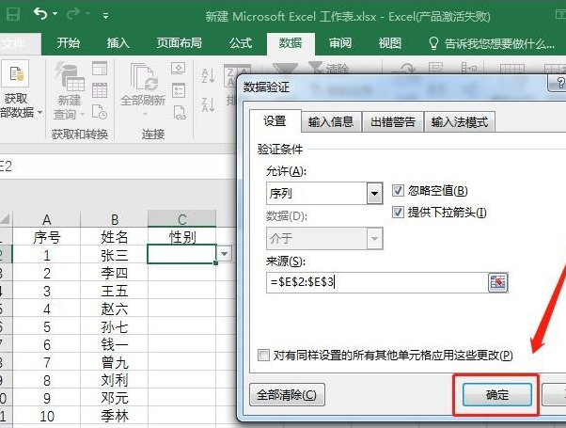Select the 数据 ribbon tab

(x=291, y=43)
